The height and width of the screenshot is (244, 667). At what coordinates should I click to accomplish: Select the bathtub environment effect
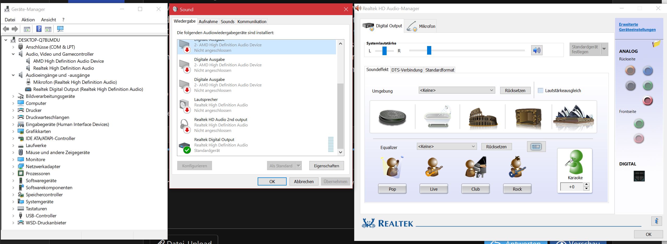pos(438,117)
